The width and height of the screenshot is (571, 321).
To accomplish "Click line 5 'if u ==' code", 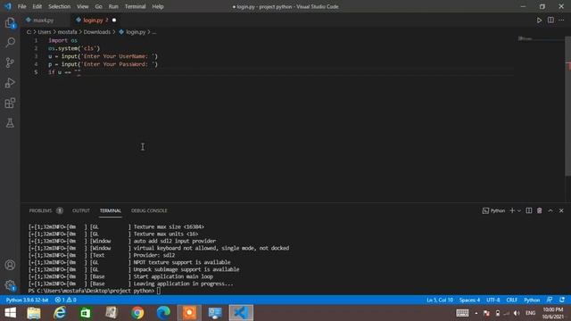I will pyautogui.click(x=64, y=72).
